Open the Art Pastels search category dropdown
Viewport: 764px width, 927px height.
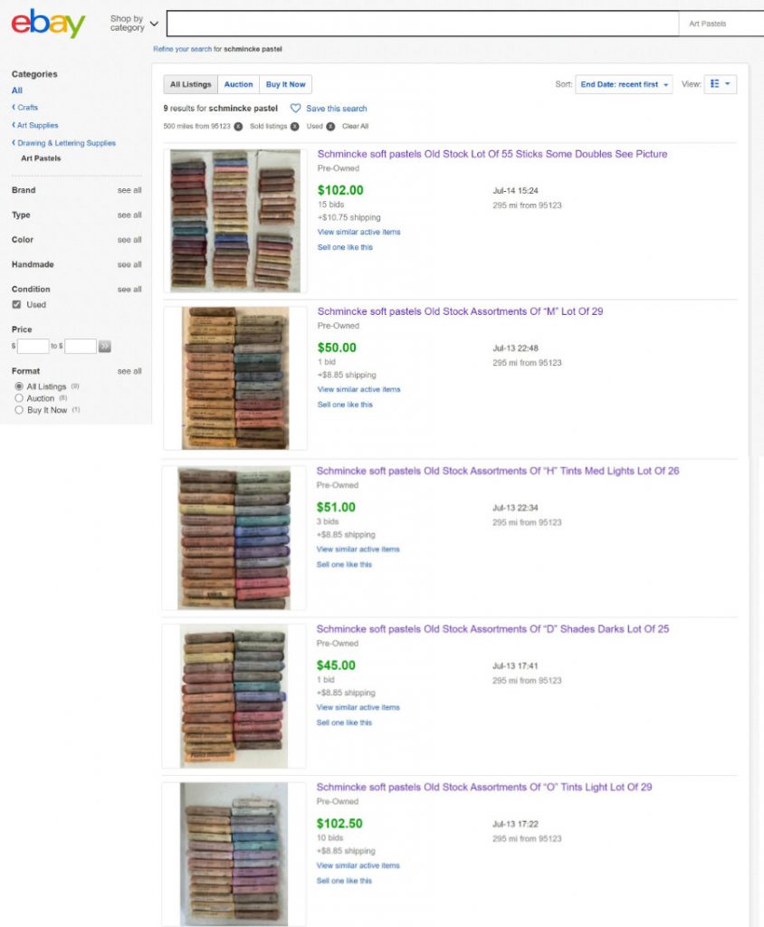coord(721,24)
